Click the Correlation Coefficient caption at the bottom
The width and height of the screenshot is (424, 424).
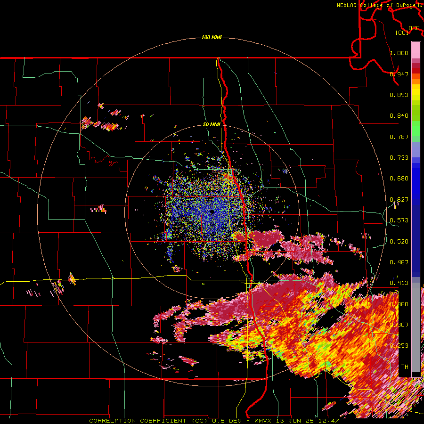tap(213, 421)
